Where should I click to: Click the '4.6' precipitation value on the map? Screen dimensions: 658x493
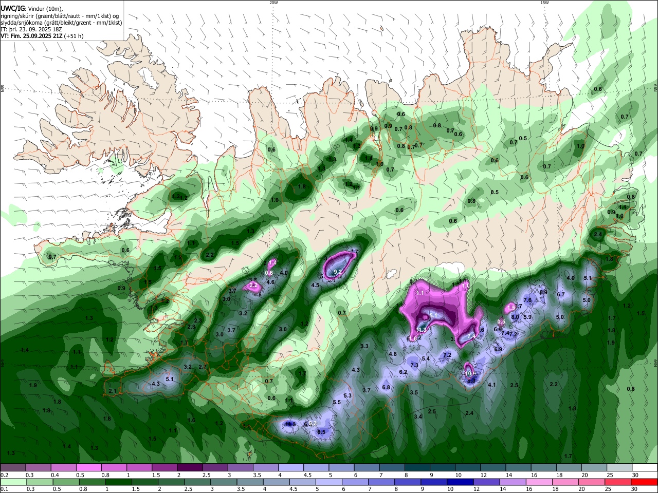(271, 282)
